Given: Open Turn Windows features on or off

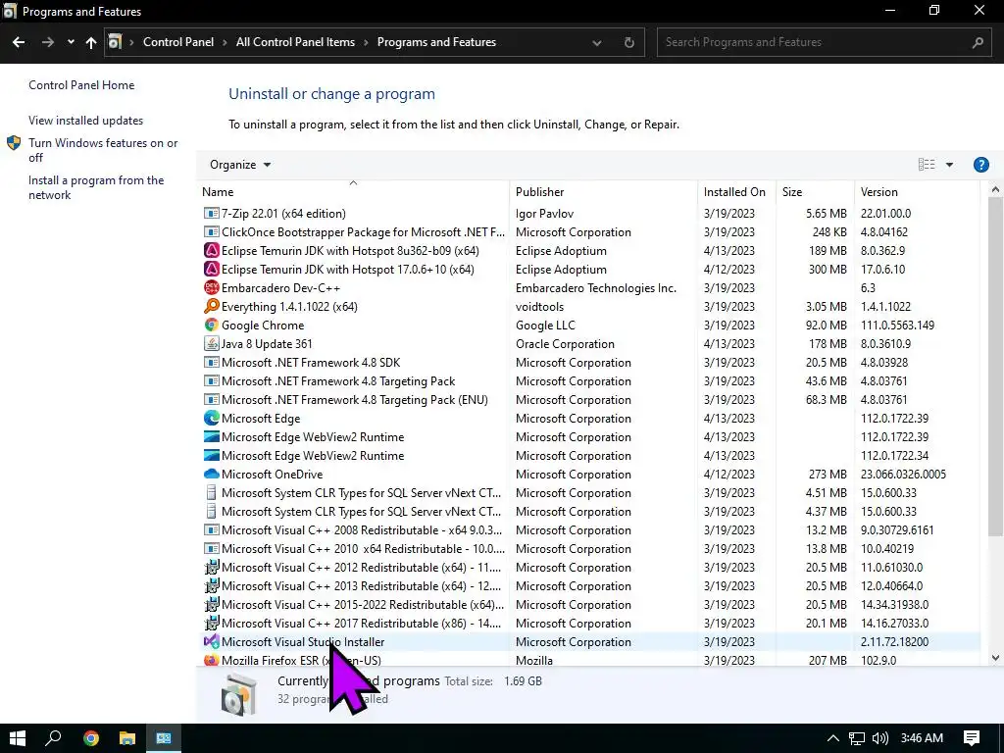Looking at the screenshot, I should [102, 150].
